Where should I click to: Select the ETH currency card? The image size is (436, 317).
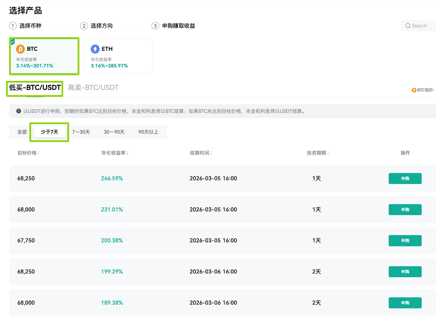point(118,56)
